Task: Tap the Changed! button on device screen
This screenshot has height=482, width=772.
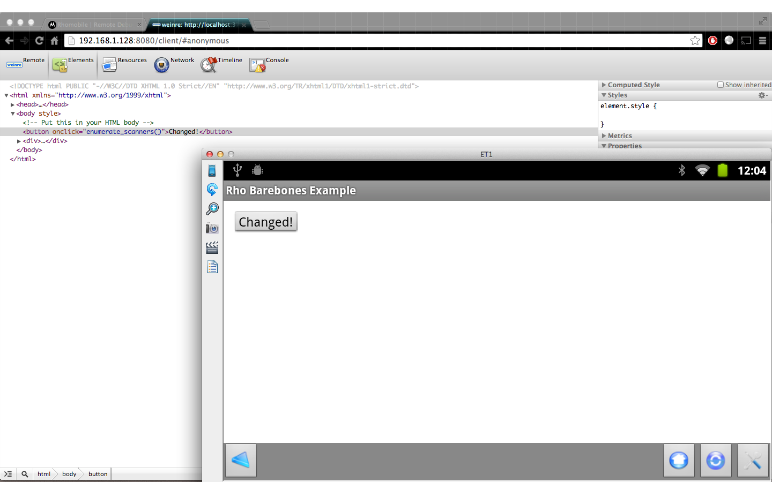Action: point(266,222)
